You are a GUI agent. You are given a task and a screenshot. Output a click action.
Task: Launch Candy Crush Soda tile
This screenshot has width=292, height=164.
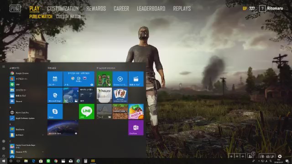tap(136, 111)
